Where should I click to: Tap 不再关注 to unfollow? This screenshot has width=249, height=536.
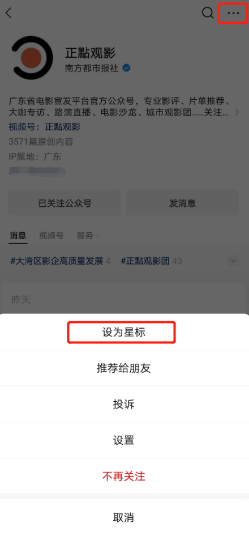click(124, 476)
